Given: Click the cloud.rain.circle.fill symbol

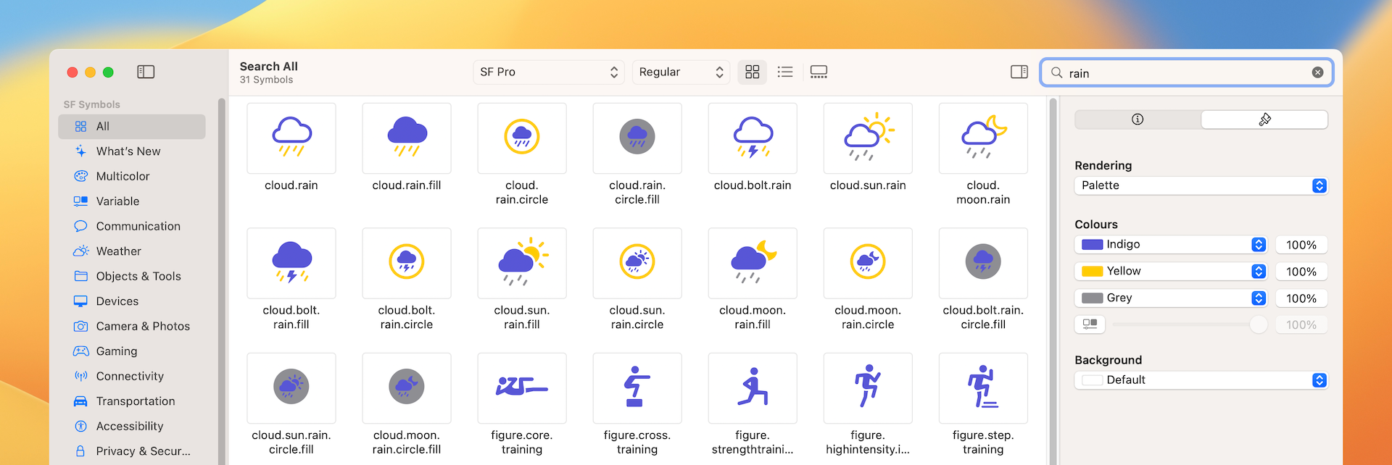Looking at the screenshot, I should point(637,138).
